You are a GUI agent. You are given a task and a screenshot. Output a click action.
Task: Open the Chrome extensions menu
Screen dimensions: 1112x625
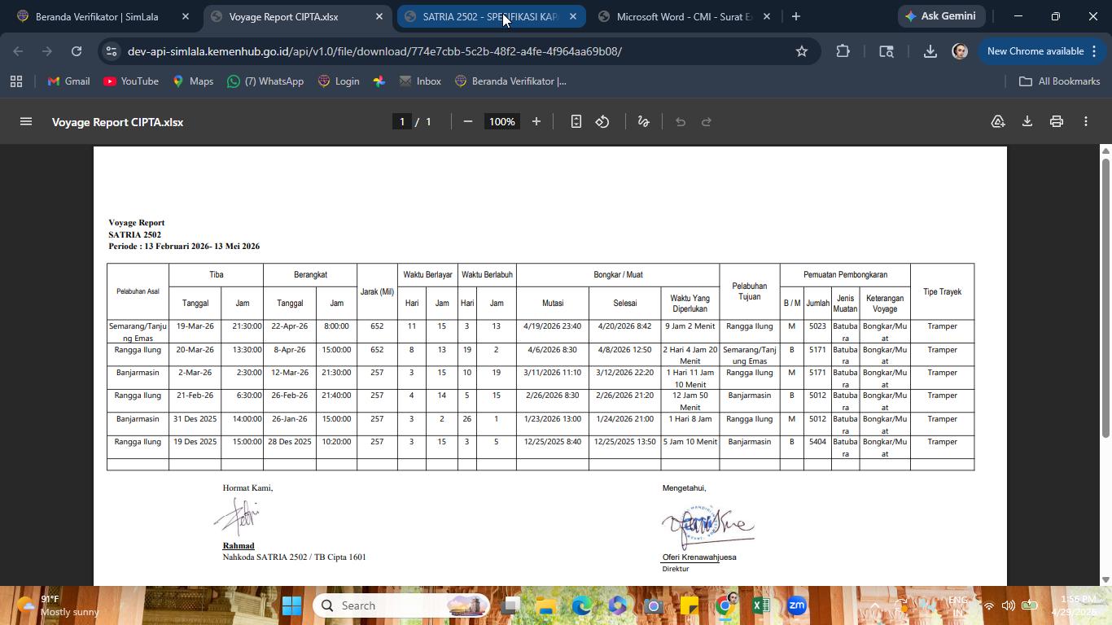coord(843,51)
